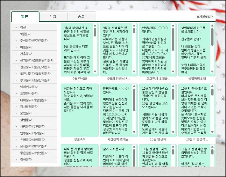Choose 사랑문자/우정문자 in the sidebar
Screen dimensions: 226x177
pyautogui.click(x=34, y=126)
